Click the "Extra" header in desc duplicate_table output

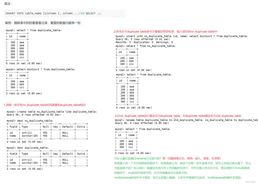(x=81, y=154)
